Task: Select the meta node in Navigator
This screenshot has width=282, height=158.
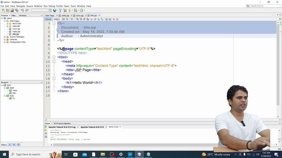Action: 15,90
